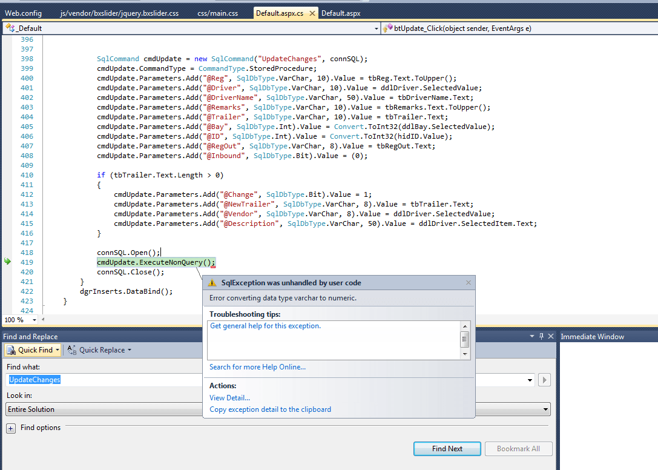Click the highlighted cmdUpdate.ExecuteNonQuery() line
658x470 pixels.
[156, 262]
